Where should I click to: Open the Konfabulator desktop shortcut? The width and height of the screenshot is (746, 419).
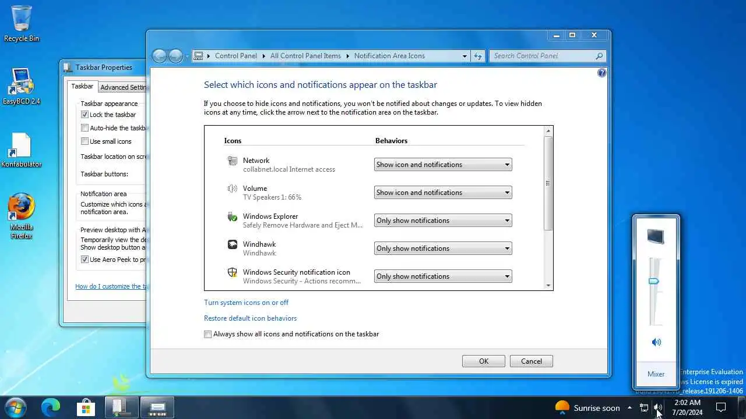coord(22,150)
